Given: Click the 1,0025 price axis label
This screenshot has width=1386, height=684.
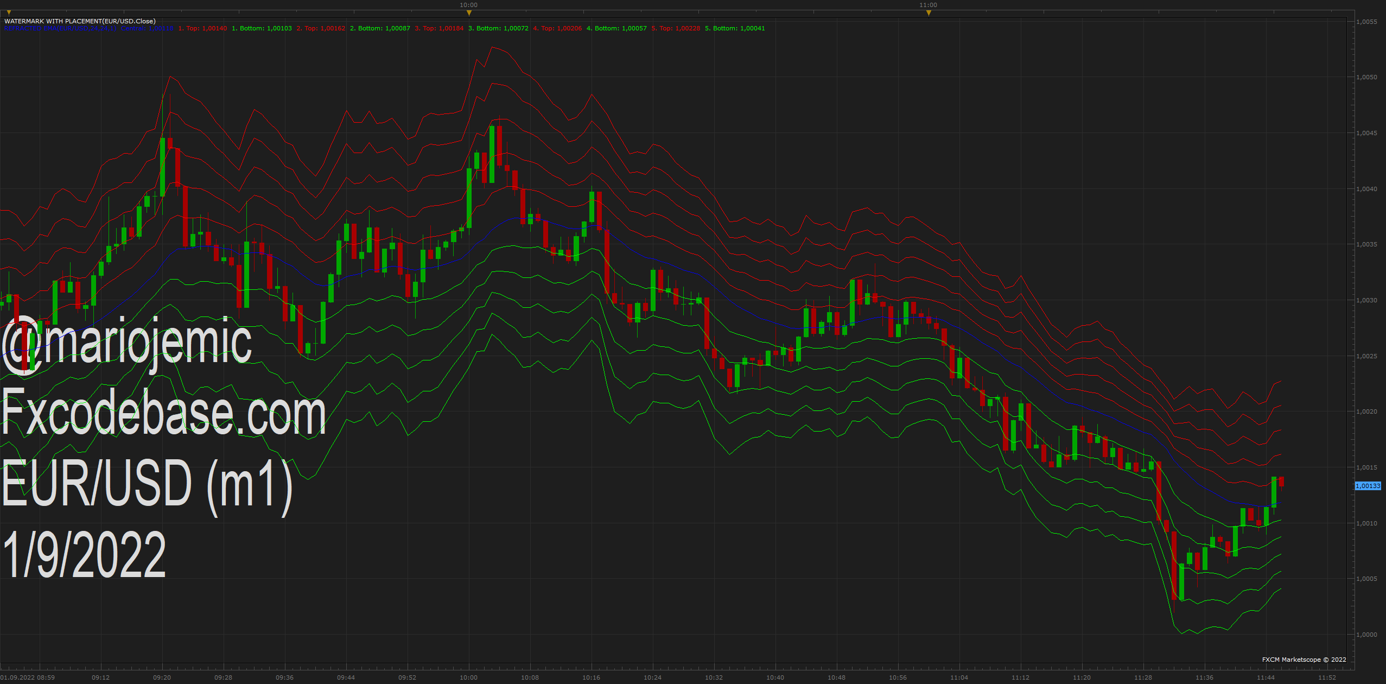Looking at the screenshot, I should (1366, 356).
